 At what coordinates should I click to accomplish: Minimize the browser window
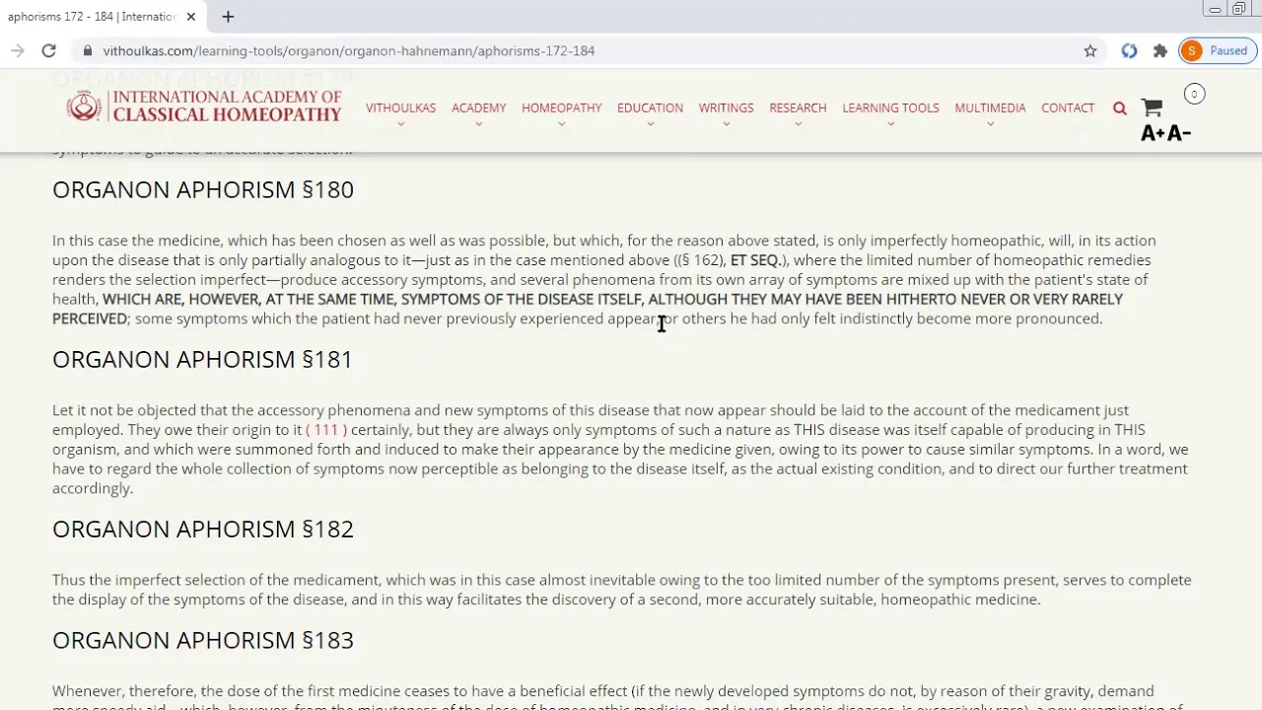(1215, 9)
